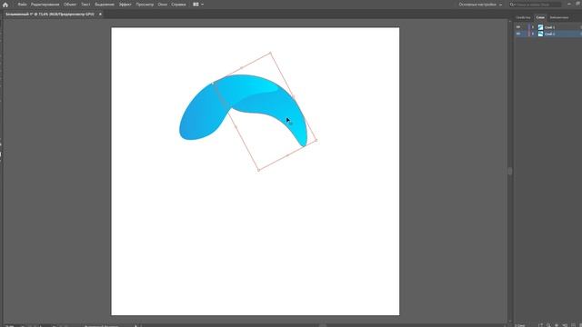The width and height of the screenshot is (582, 327).
Task: Switch to the Свойства panel tab
Action: [x=523, y=17]
